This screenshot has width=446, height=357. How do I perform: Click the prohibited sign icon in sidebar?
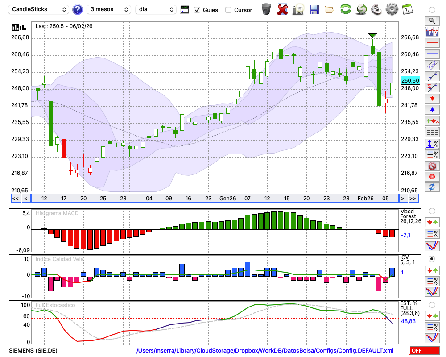pos(432,166)
